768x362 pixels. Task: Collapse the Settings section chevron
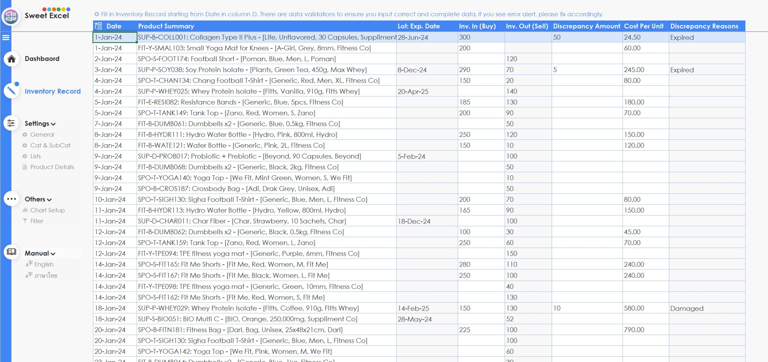pos(53,124)
